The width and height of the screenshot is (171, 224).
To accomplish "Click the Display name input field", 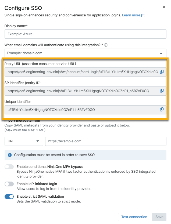I will click(85, 34).
